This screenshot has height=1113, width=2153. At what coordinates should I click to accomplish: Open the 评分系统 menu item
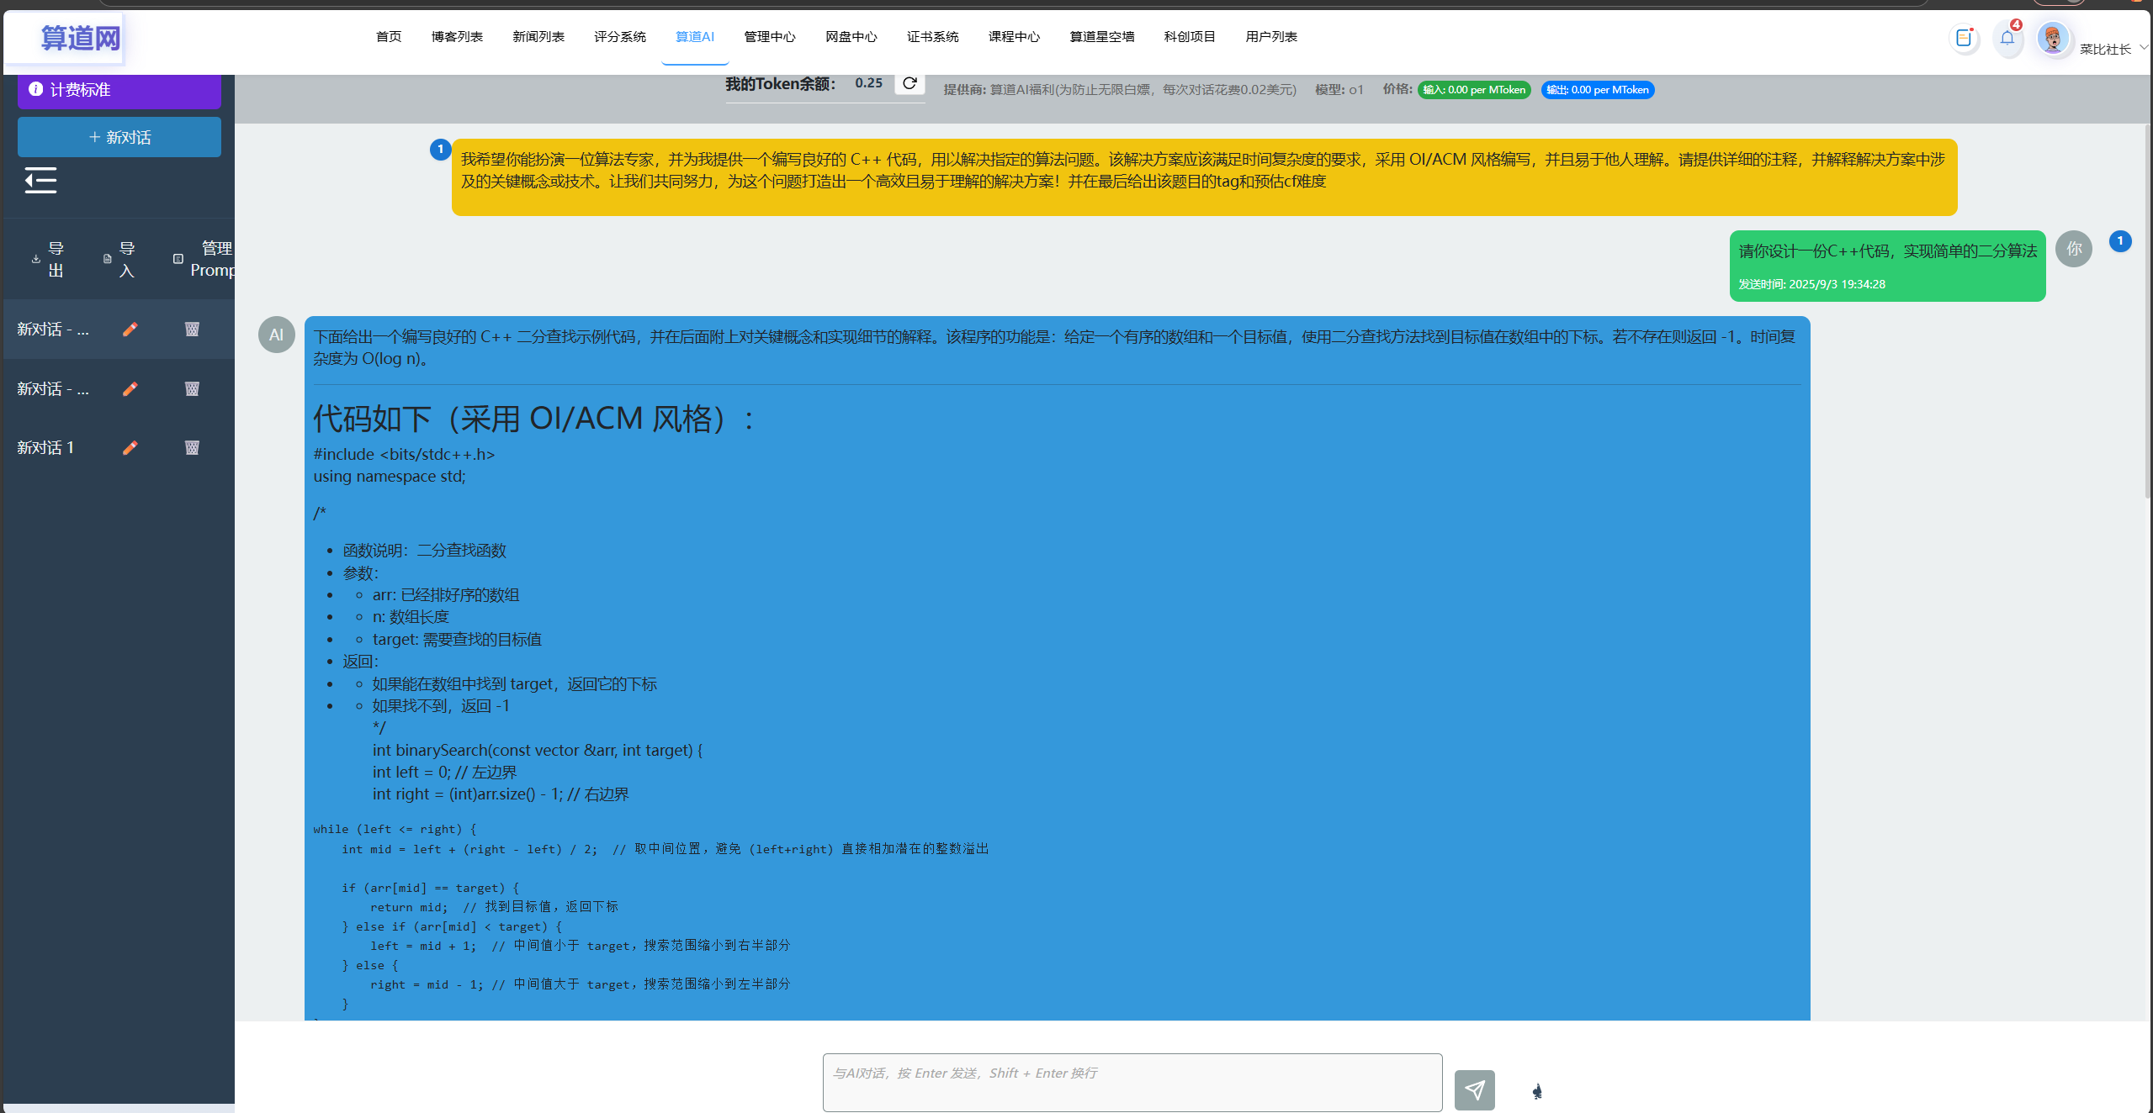620,37
